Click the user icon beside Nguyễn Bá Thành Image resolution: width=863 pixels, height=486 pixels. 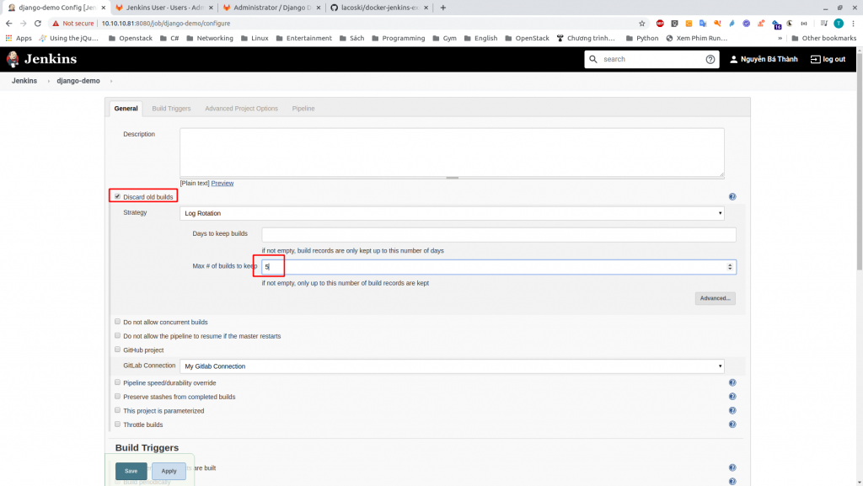(x=733, y=59)
